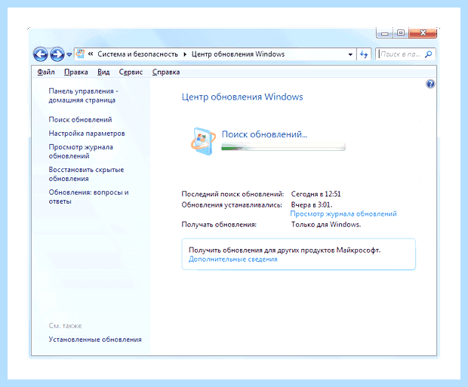Click 'Восстановить скрытые обновления'
This screenshot has width=468, height=387.
[x=86, y=174]
